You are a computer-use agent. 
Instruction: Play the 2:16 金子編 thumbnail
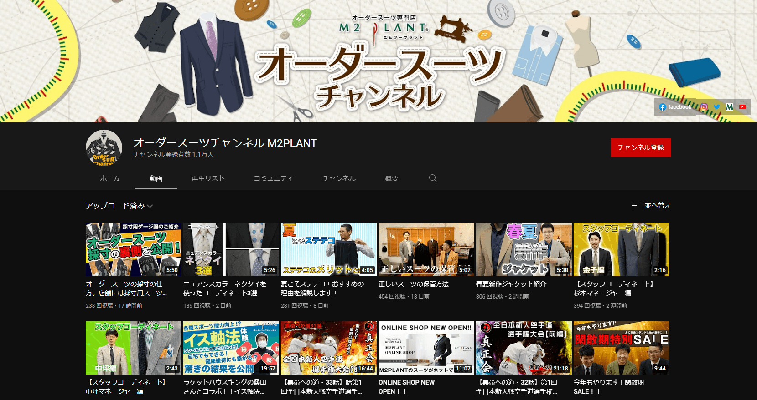pos(622,249)
